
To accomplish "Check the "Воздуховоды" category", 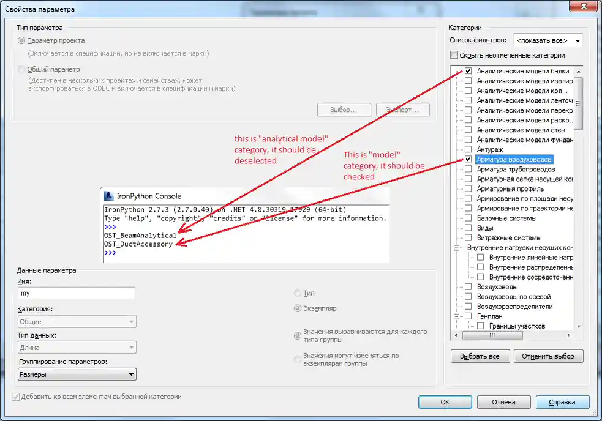I will (468, 286).
